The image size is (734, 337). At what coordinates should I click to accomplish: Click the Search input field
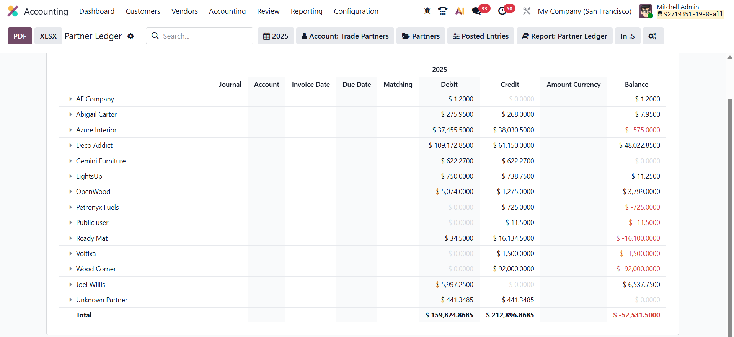tap(205, 36)
